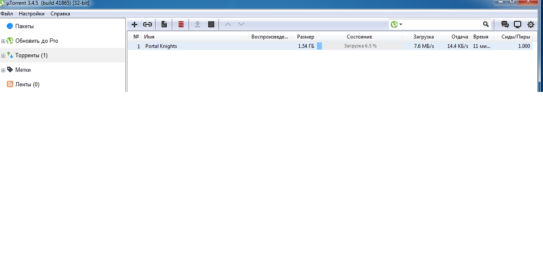Click the Add Torrent plus icon
The height and width of the screenshot is (277, 543).
[134, 25]
